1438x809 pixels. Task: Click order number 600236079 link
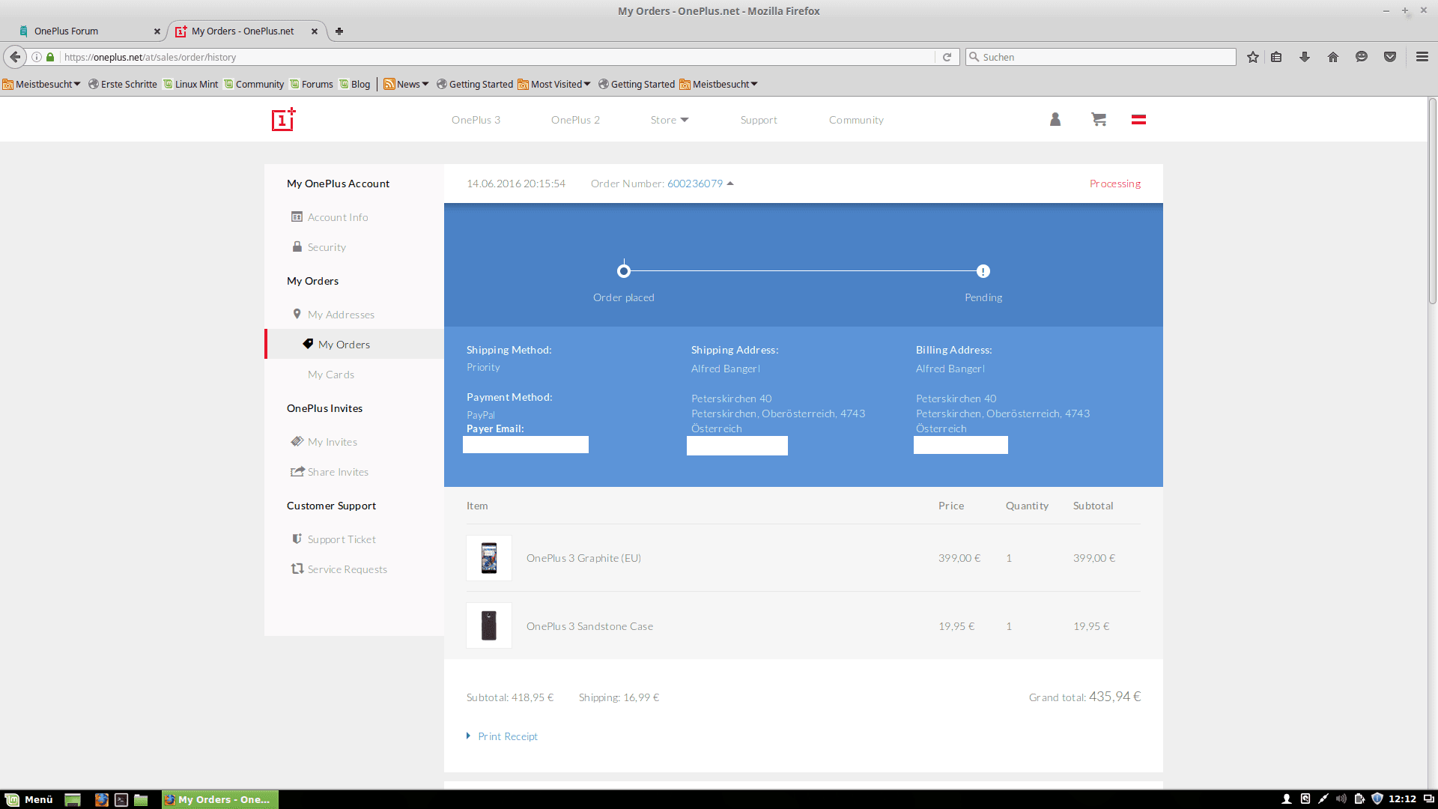695,184
